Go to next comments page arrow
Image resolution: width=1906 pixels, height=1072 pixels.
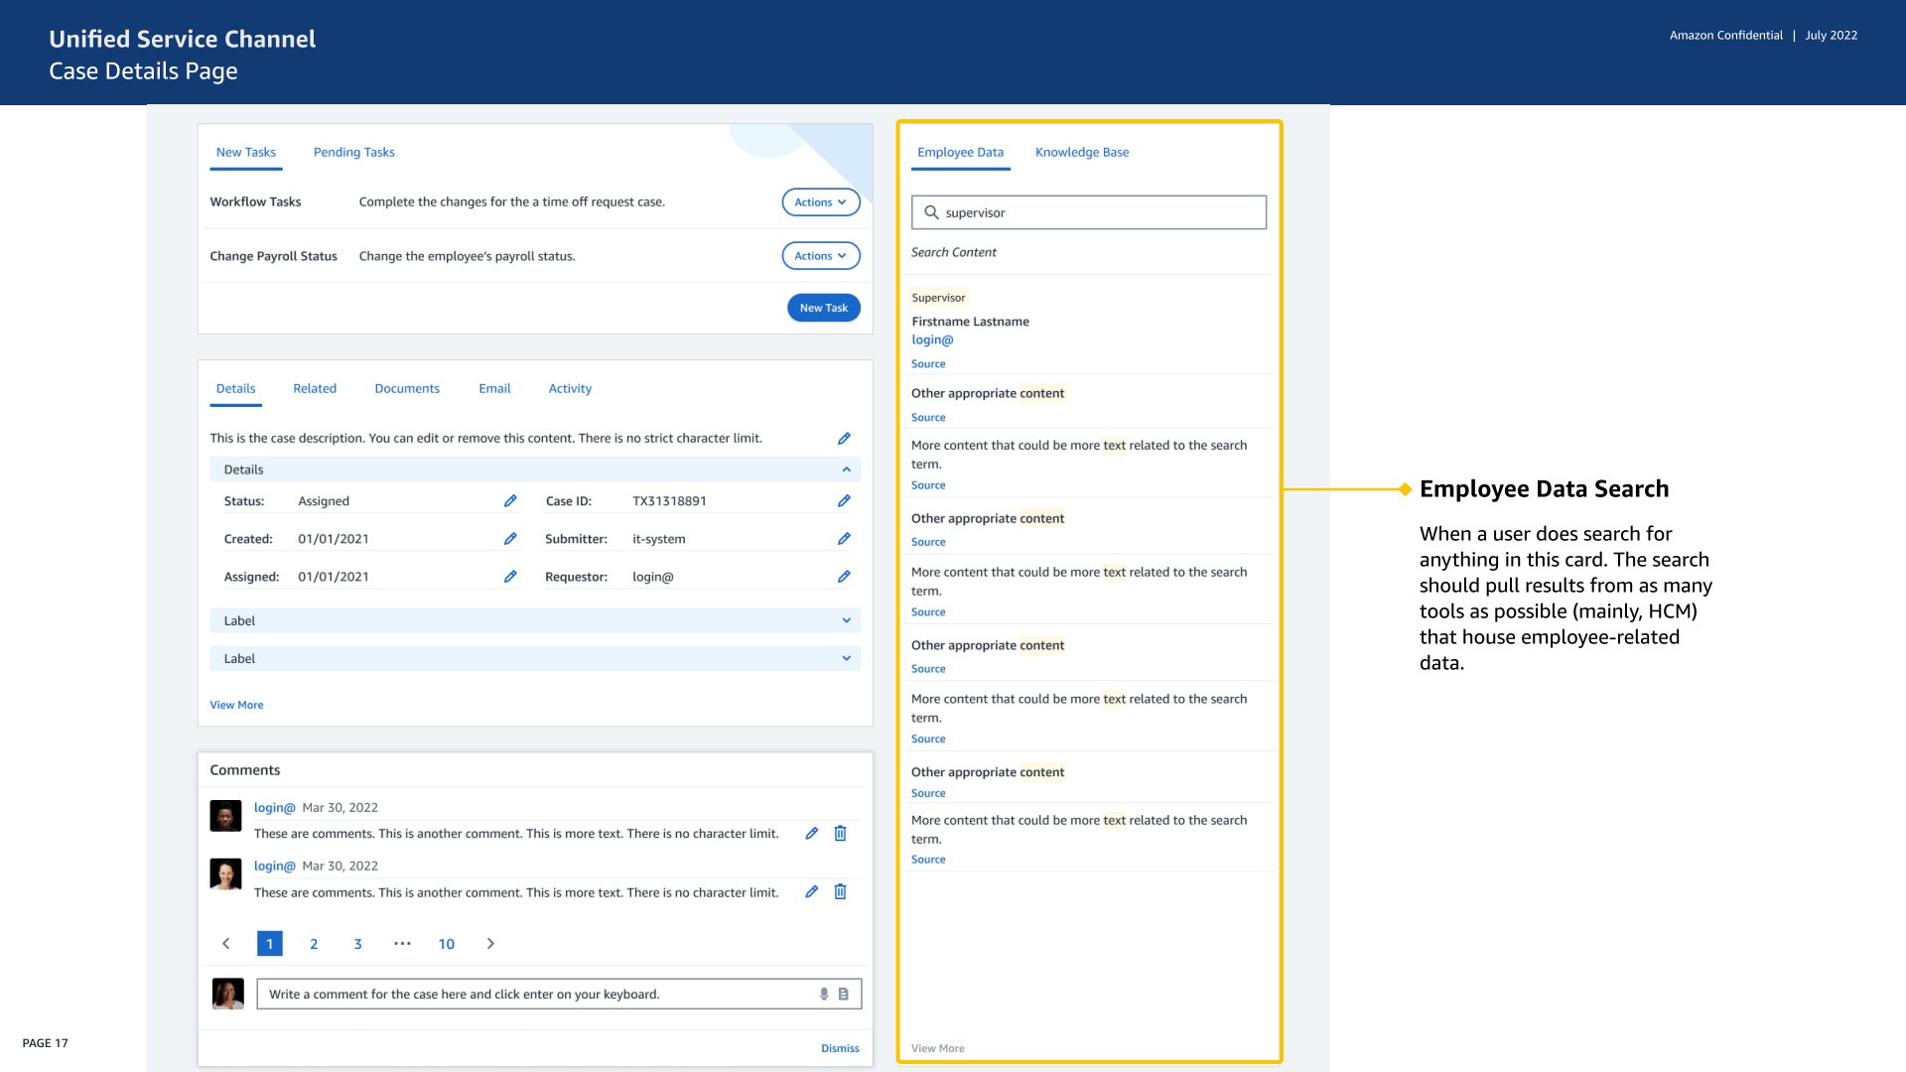pyautogui.click(x=490, y=944)
